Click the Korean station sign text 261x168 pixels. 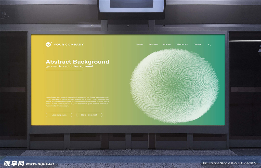point(3,13)
